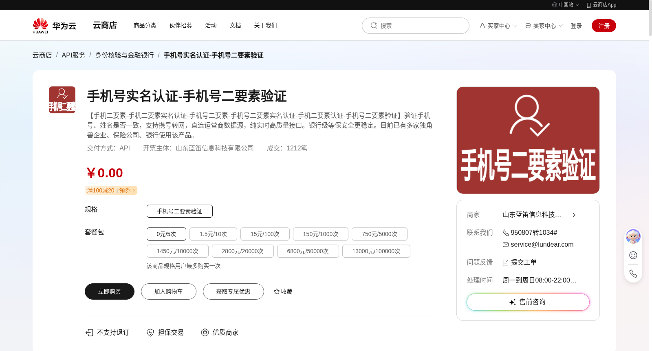
Task: Click the small product logo thumbnail
Action: point(62,100)
